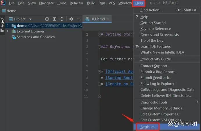Image resolution: width=201 pixels, height=131 pixels.
Task: Choose Edit Custom VM Options...
Action: (x=167, y=120)
